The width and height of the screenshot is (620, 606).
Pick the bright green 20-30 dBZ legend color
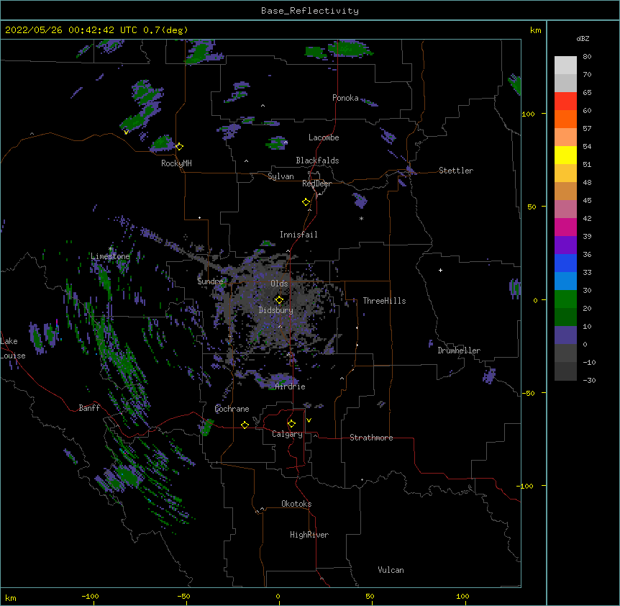tap(565, 299)
